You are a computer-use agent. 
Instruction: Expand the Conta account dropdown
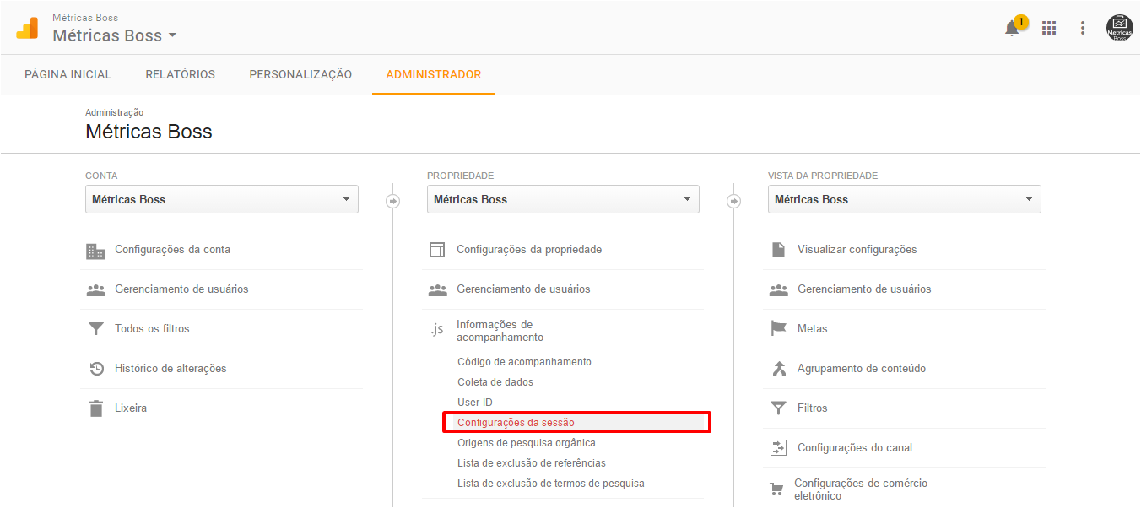click(x=222, y=199)
